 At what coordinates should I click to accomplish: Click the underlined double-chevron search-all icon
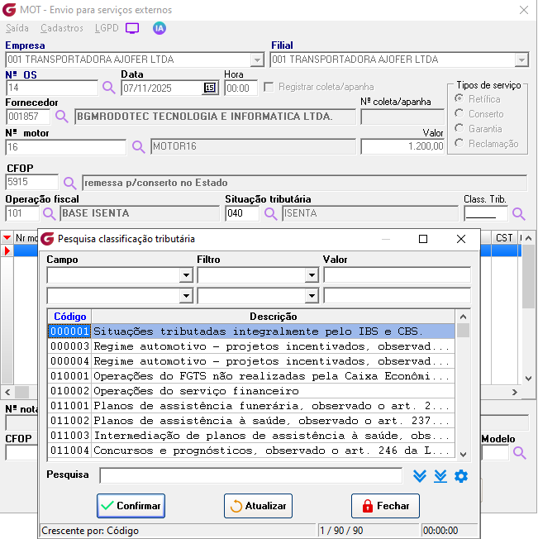click(440, 476)
